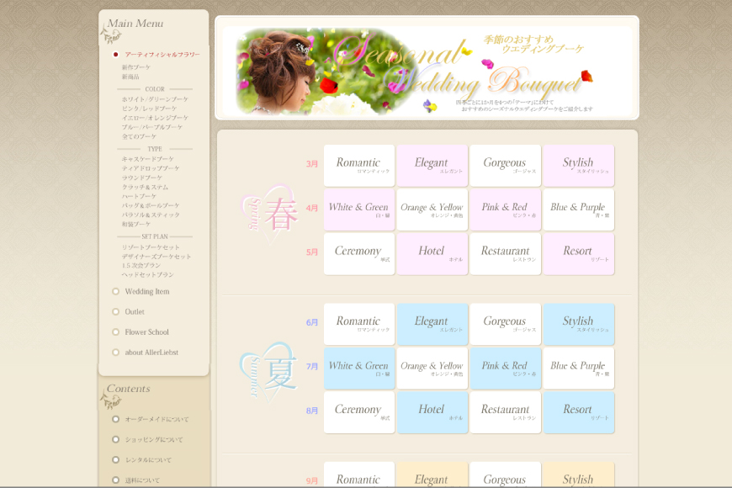Open レンタルについて in Contents
Image resolution: width=732 pixels, height=488 pixels.
(148, 460)
